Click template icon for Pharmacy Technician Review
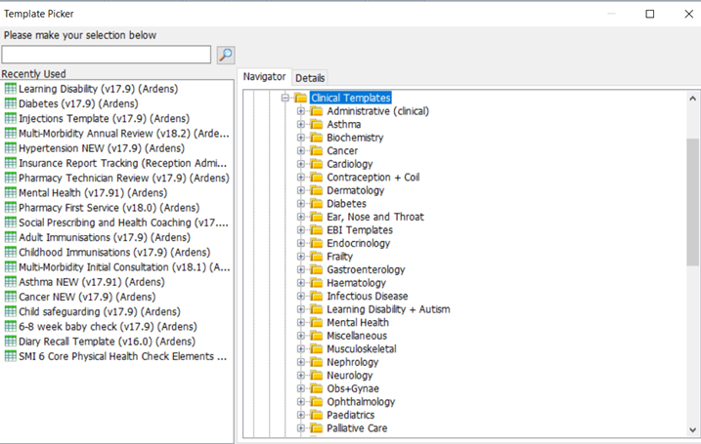The height and width of the screenshot is (444, 701). pyautogui.click(x=11, y=178)
